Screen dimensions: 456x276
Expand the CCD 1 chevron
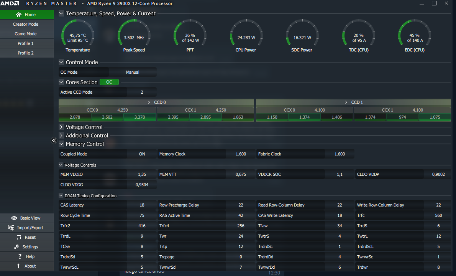point(346,102)
